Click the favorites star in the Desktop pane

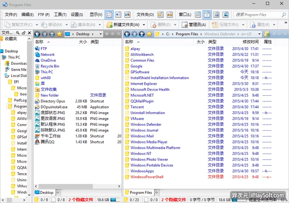click(x=59, y=34)
